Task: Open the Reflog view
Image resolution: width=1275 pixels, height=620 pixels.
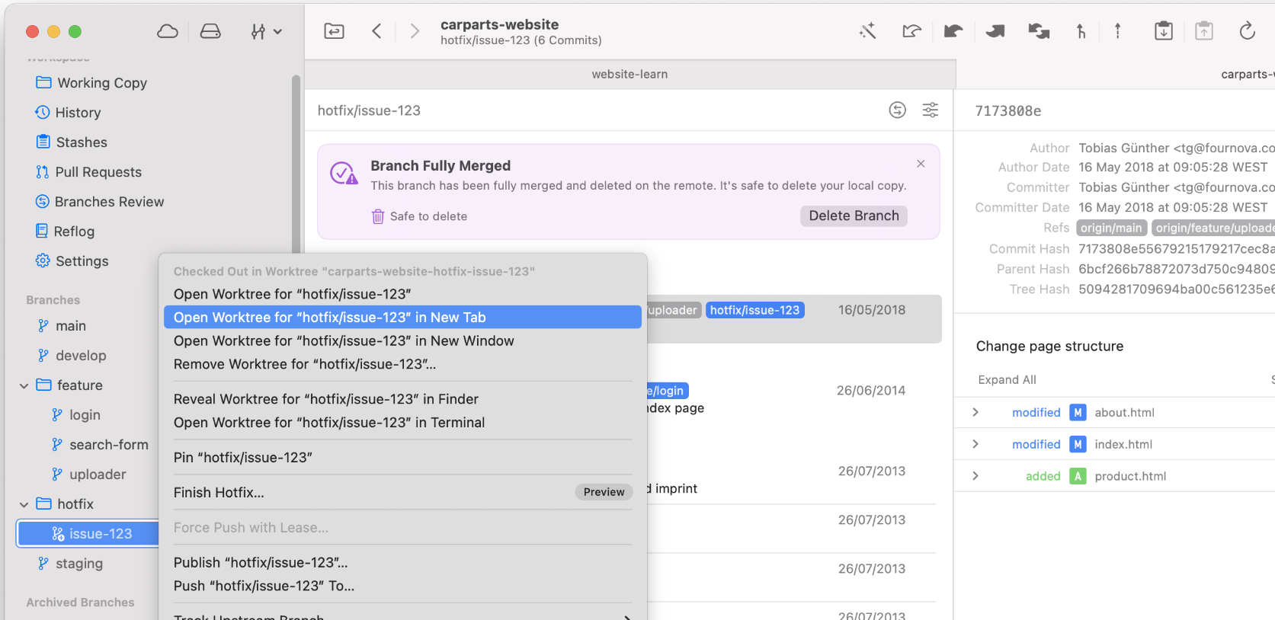Action: (x=74, y=232)
